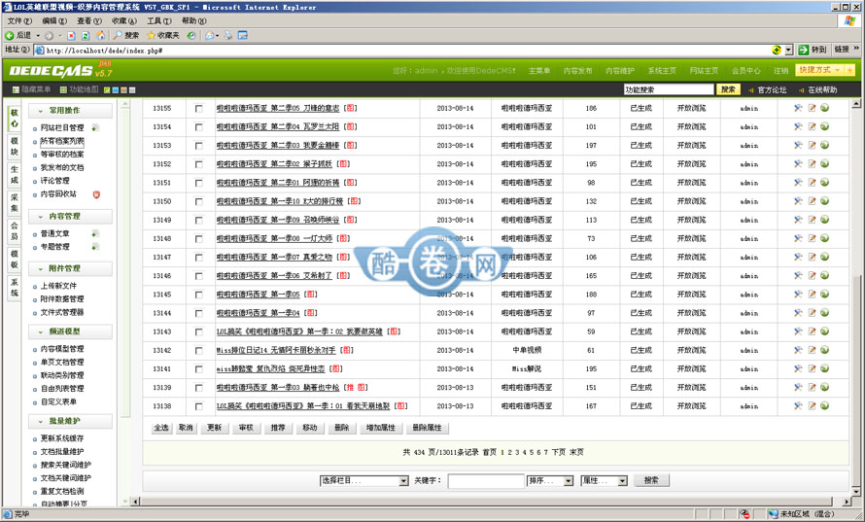Click edit pencil icon for row 13155

(x=812, y=108)
